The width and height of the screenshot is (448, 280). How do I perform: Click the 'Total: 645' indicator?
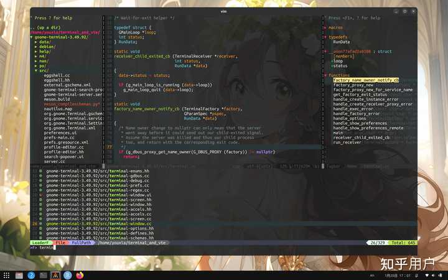point(403,243)
